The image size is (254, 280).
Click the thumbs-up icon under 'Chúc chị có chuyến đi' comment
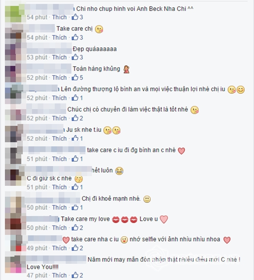(x=75, y=118)
